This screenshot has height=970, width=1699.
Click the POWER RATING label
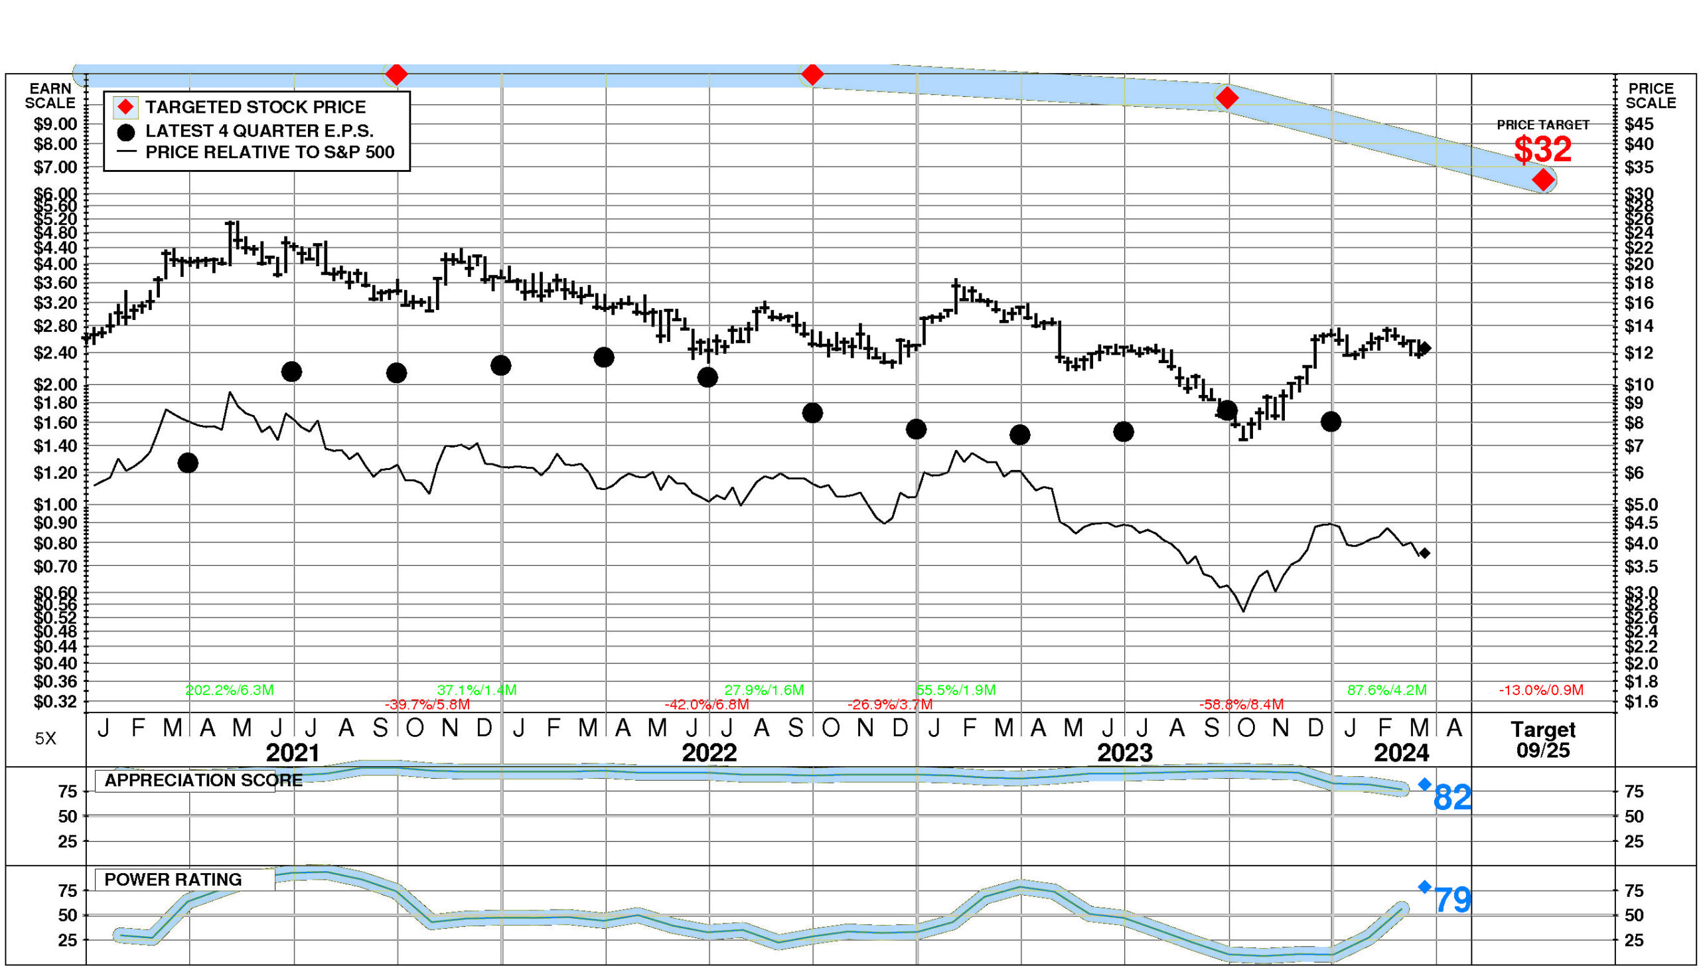click(x=173, y=880)
